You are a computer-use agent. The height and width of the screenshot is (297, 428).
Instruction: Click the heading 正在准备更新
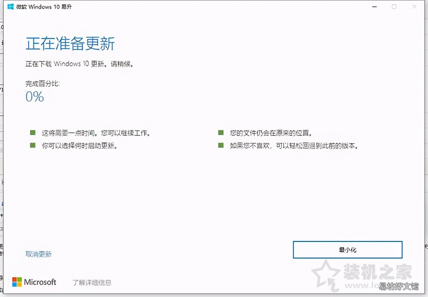coord(70,44)
